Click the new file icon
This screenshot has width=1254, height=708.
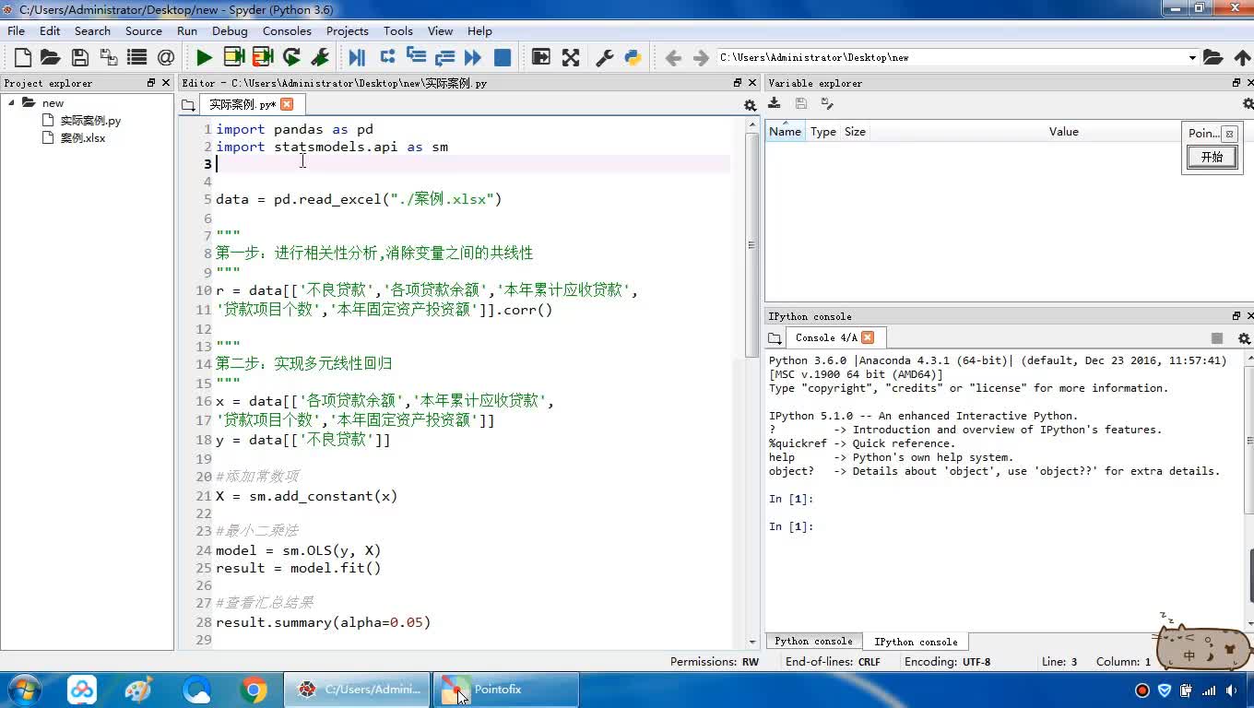23,58
